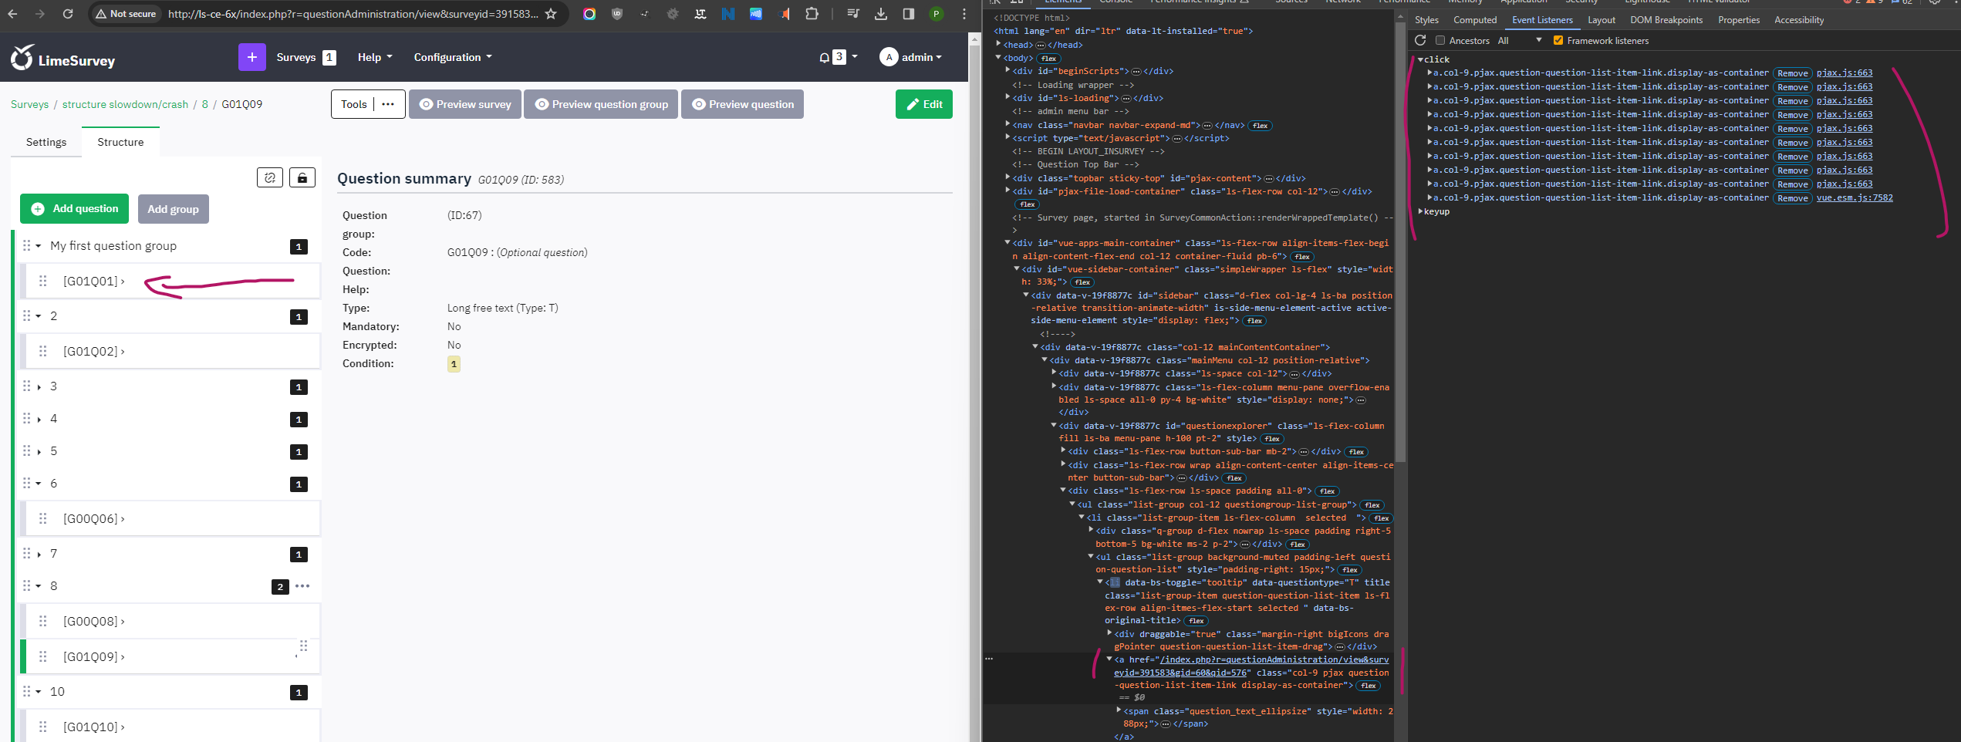
Task: Reload the page in the browser
Action: (68, 14)
